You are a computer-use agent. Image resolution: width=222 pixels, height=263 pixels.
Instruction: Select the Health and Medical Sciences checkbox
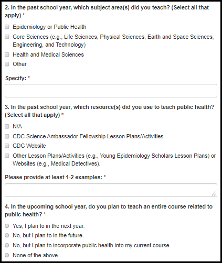coord(7,54)
